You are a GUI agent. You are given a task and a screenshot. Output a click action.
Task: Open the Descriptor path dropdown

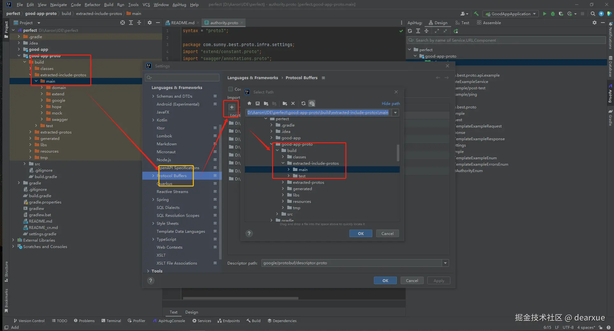(445, 263)
